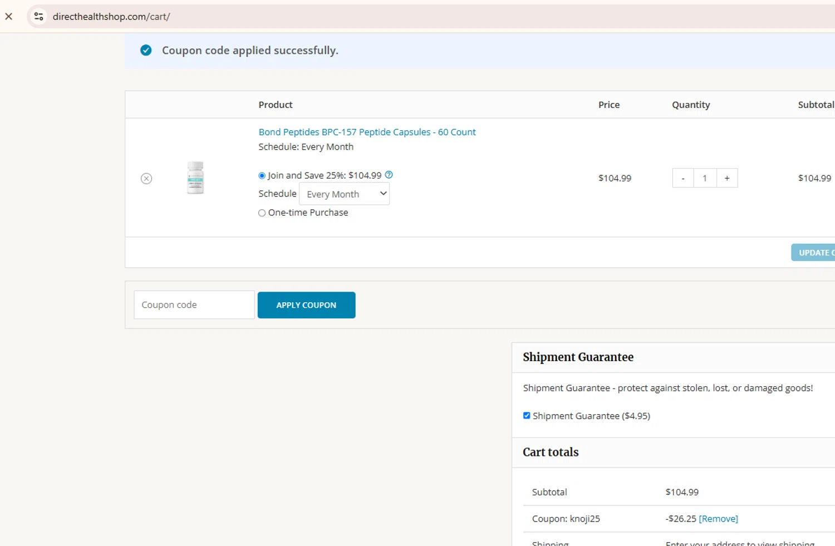Screen dimensions: 835x546
Task: Click the address bar URL directhealthshop.com/cart/
Action: (x=111, y=17)
